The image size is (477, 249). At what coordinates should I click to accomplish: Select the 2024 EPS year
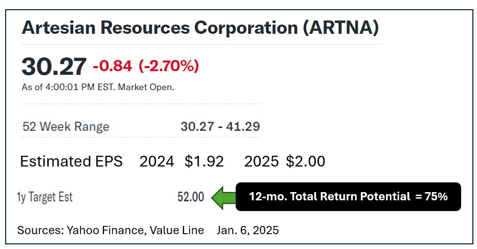(x=157, y=161)
